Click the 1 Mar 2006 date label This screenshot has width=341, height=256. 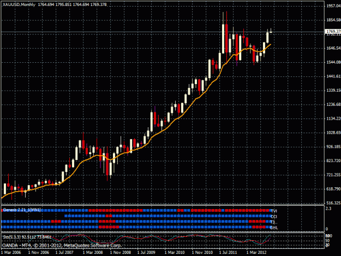[11, 252]
